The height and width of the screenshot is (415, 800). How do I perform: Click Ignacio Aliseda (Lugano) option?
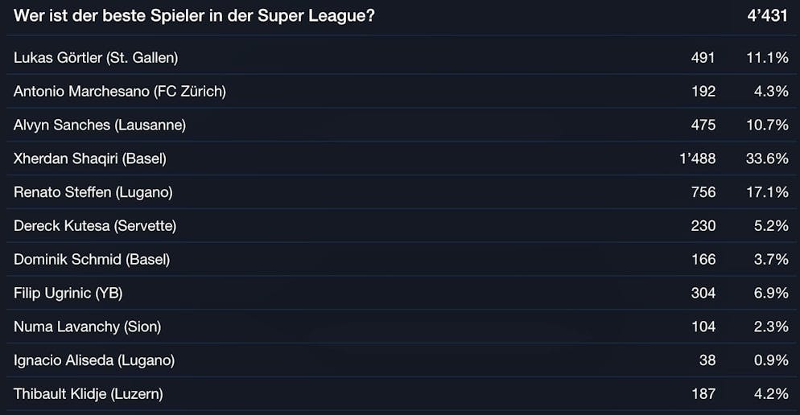pyautogui.click(x=94, y=360)
